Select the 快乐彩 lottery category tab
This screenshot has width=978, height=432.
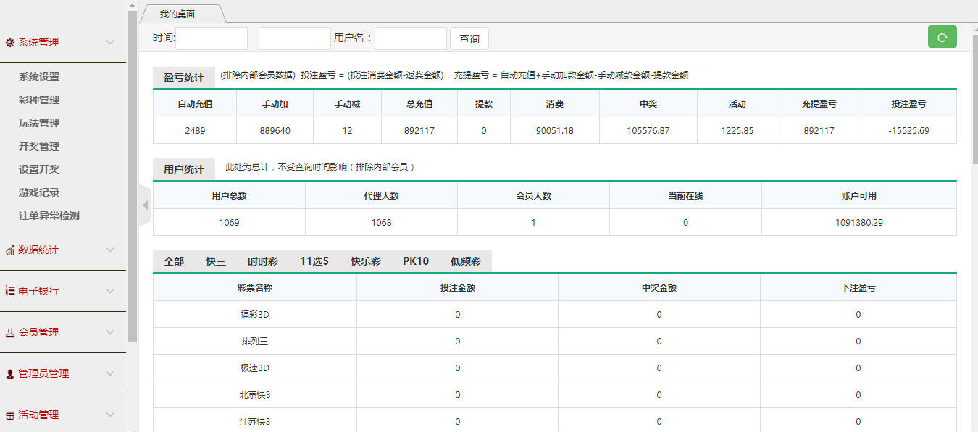366,261
